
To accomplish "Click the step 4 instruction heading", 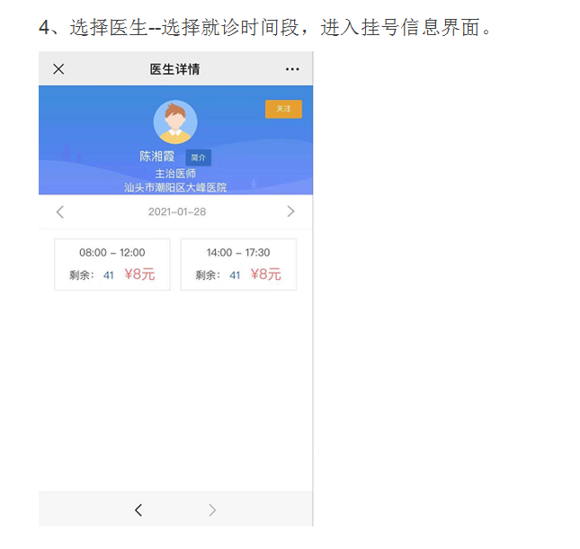I will coord(265,27).
